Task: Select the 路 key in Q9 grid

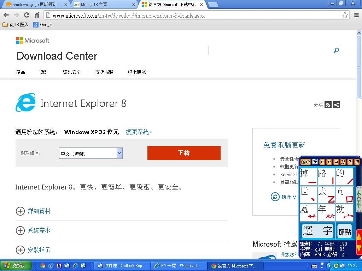Action: click(326, 177)
